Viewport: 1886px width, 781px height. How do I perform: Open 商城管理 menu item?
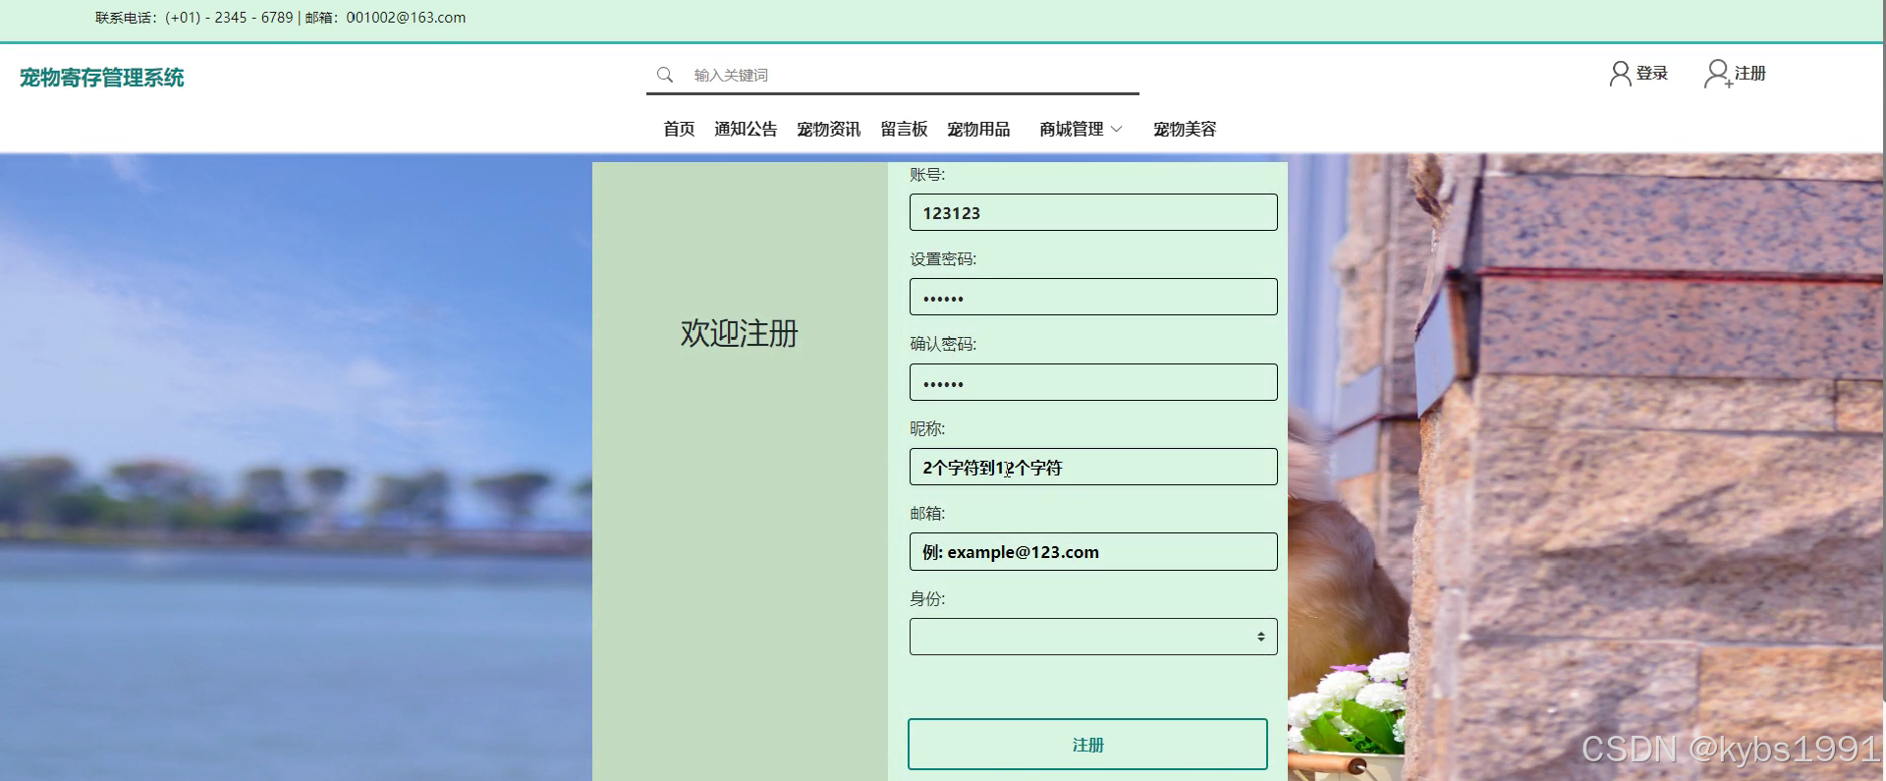(1072, 129)
